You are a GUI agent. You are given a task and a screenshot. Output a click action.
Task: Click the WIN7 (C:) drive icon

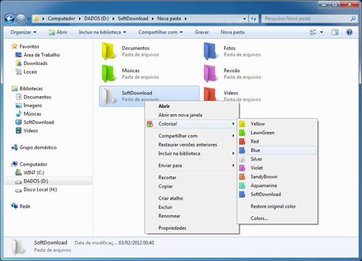(x=18, y=172)
